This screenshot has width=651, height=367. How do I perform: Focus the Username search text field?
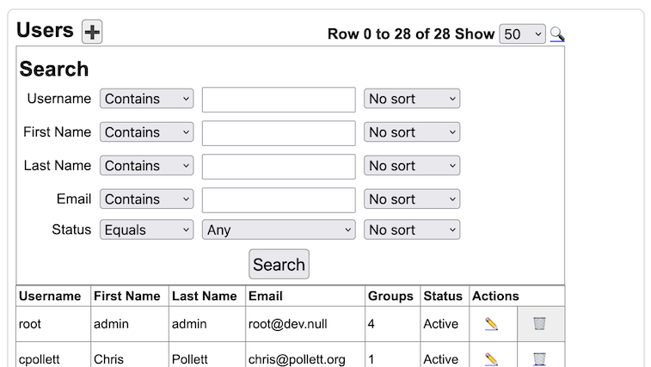tap(279, 100)
